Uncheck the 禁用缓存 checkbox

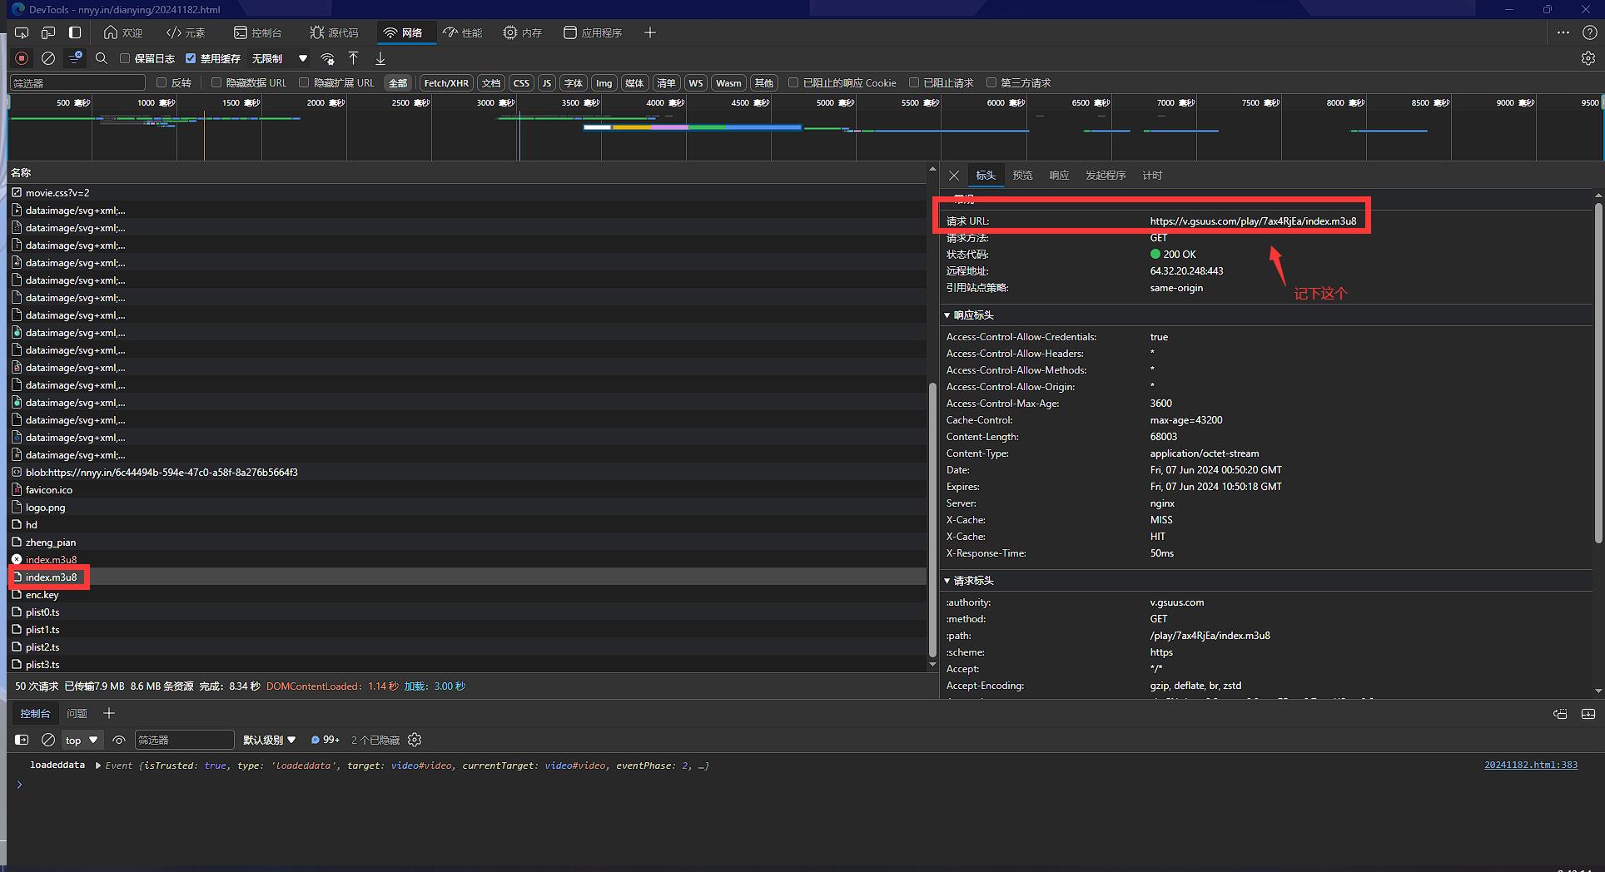[x=191, y=58]
